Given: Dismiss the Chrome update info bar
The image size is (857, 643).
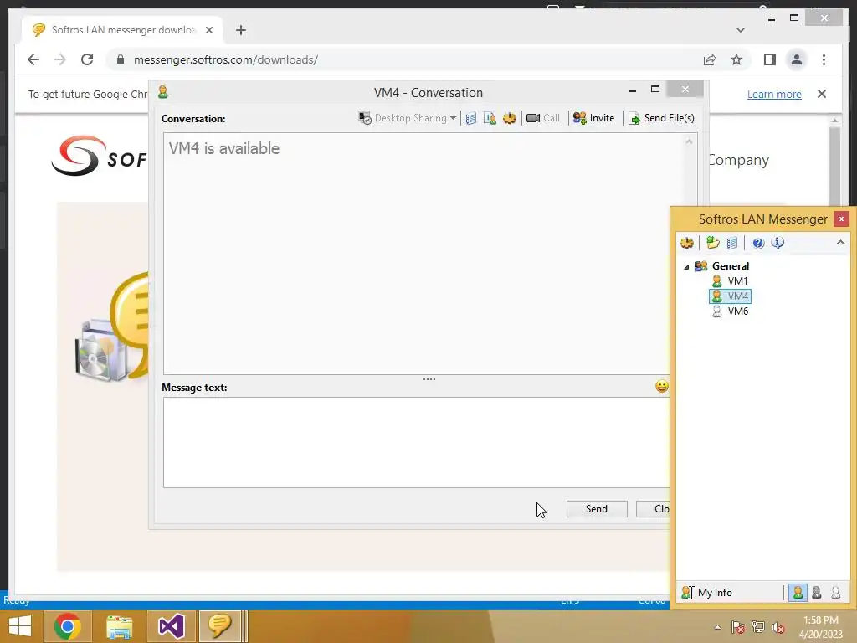Looking at the screenshot, I should 822,94.
